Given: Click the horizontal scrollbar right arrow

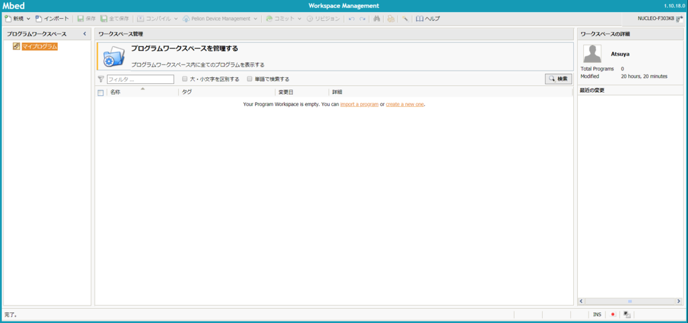Looking at the screenshot, I should click(679, 302).
